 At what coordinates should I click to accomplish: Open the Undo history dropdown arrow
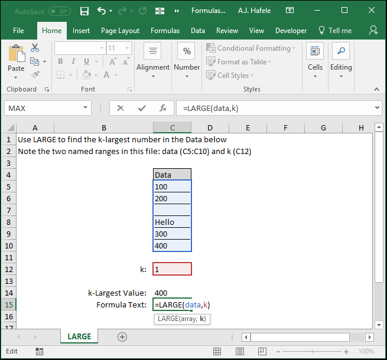point(111,11)
